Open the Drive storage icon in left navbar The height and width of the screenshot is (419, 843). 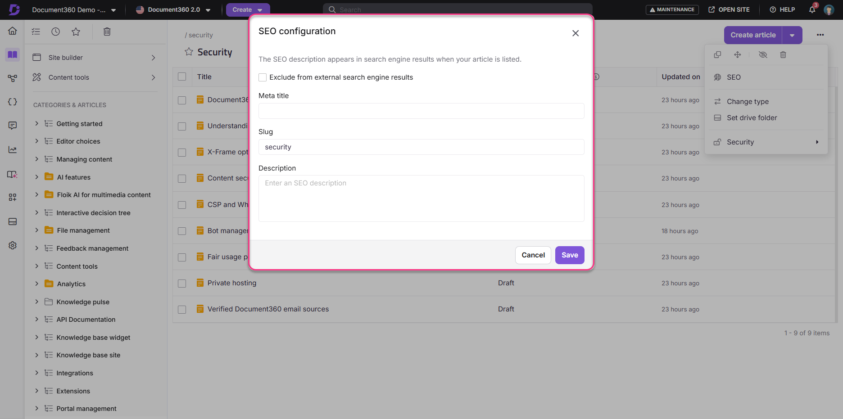pos(12,221)
